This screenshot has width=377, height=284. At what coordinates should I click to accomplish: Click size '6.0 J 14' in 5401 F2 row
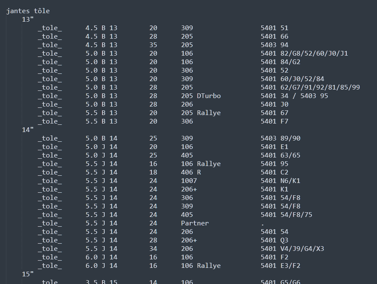pos(101,257)
